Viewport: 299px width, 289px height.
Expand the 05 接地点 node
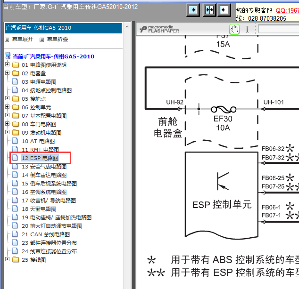tap(7, 98)
